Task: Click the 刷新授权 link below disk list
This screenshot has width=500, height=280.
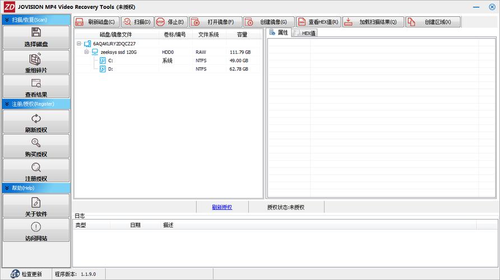Action: [222, 207]
